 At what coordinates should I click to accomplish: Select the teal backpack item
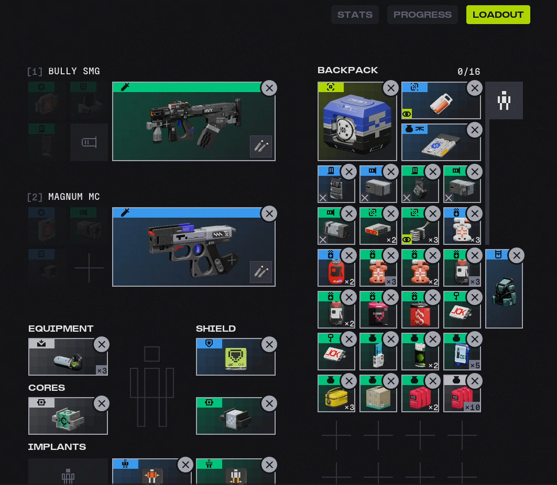pyautogui.click(x=504, y=293)
